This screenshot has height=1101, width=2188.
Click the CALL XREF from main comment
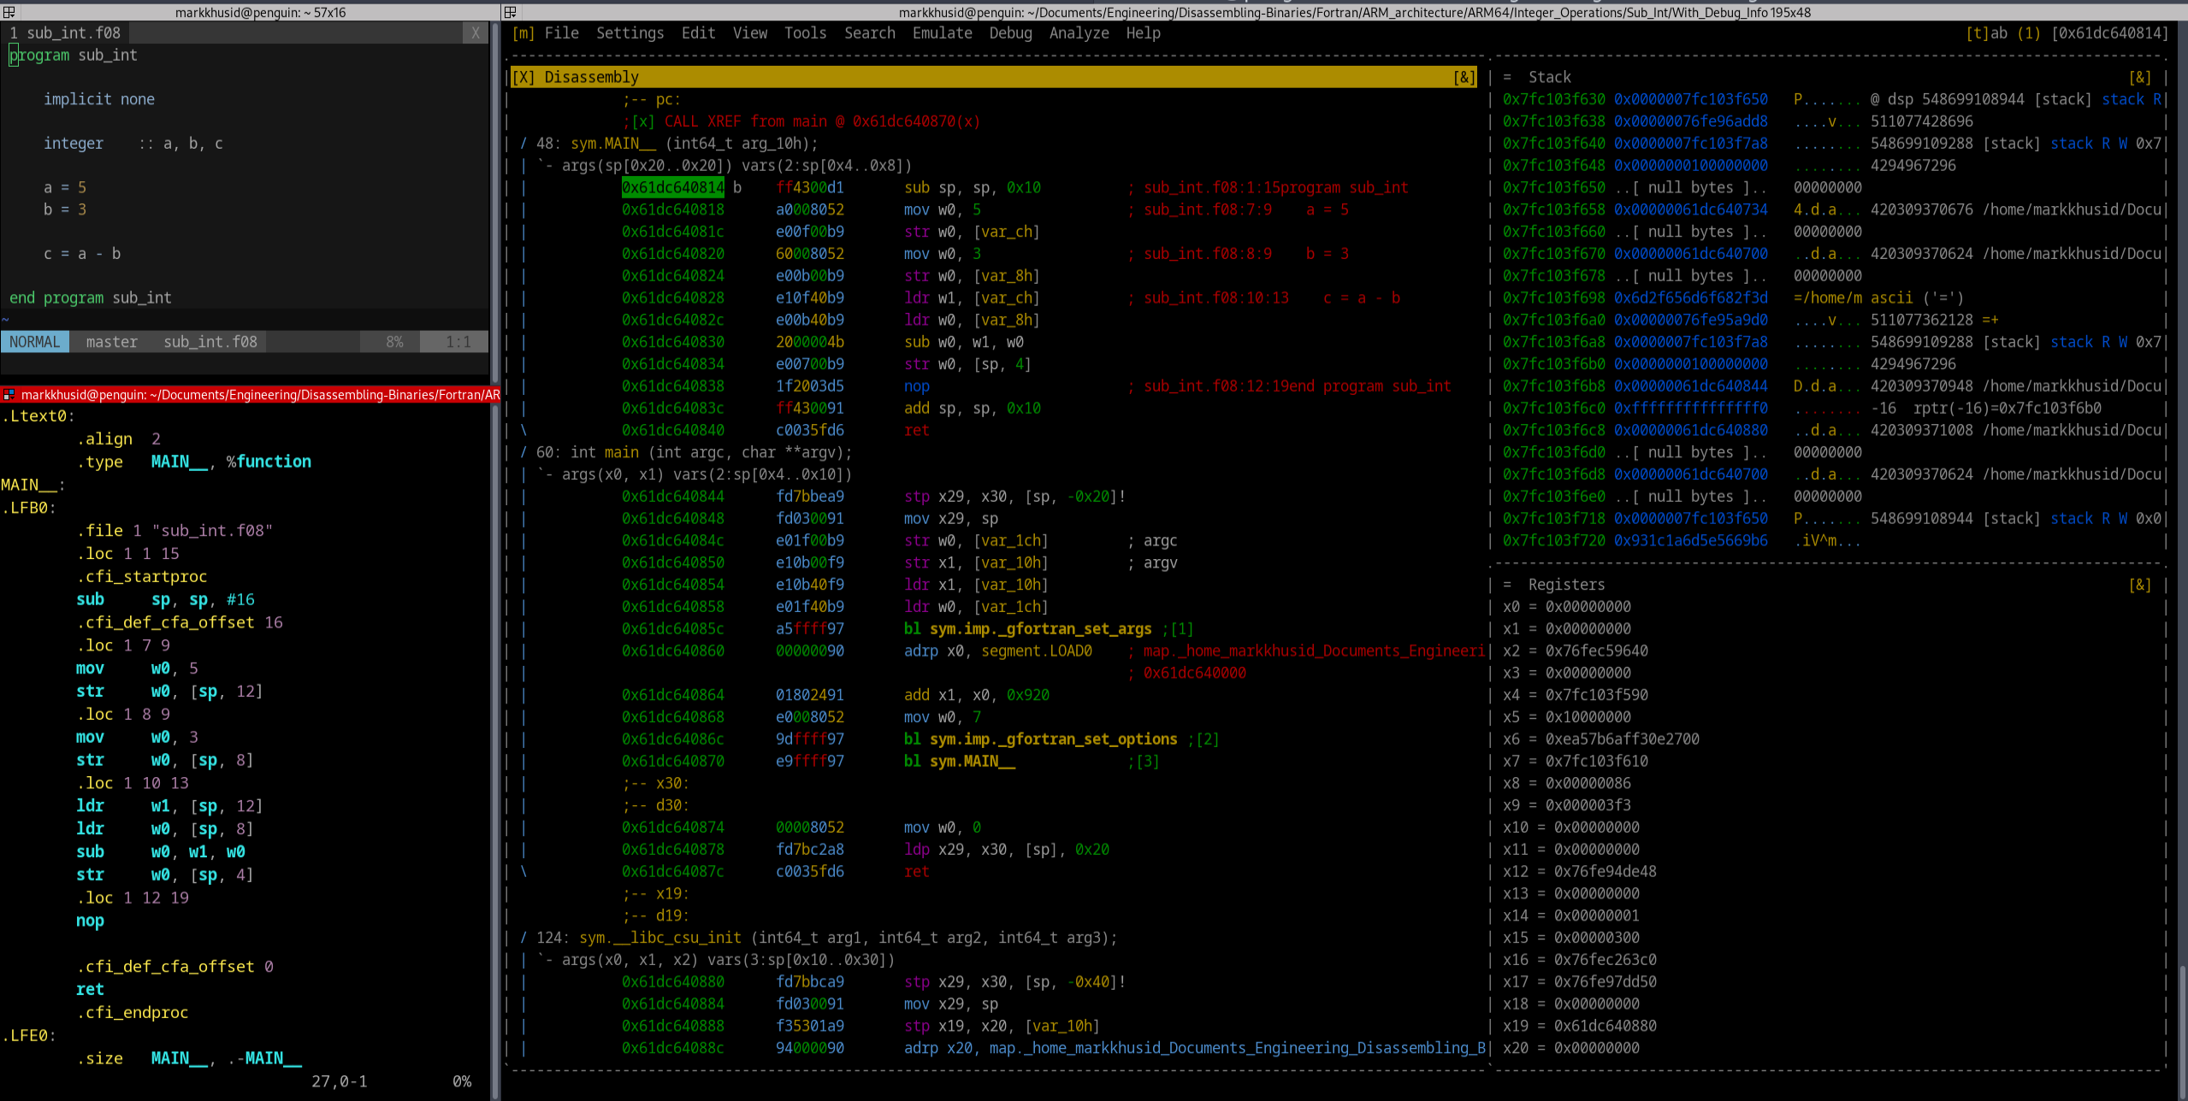pos(801,121)
